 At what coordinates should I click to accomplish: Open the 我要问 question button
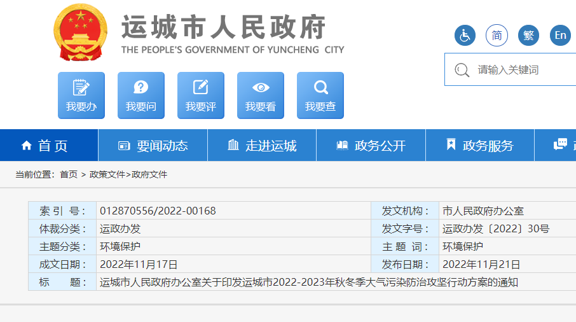click(141, 95)
